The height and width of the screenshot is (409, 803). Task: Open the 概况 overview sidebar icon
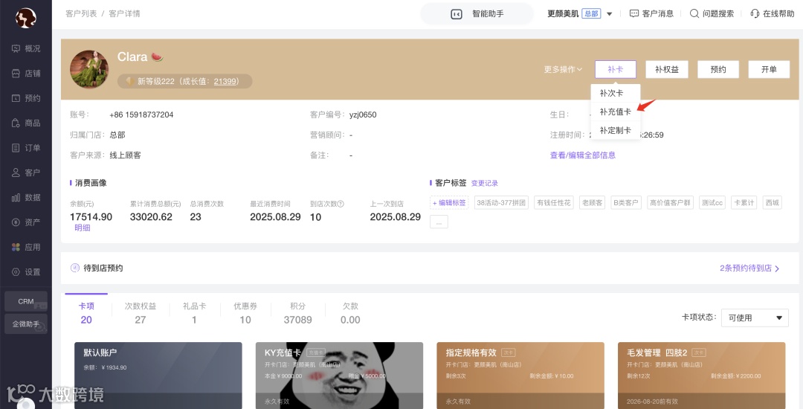click(x=16, y=48)
